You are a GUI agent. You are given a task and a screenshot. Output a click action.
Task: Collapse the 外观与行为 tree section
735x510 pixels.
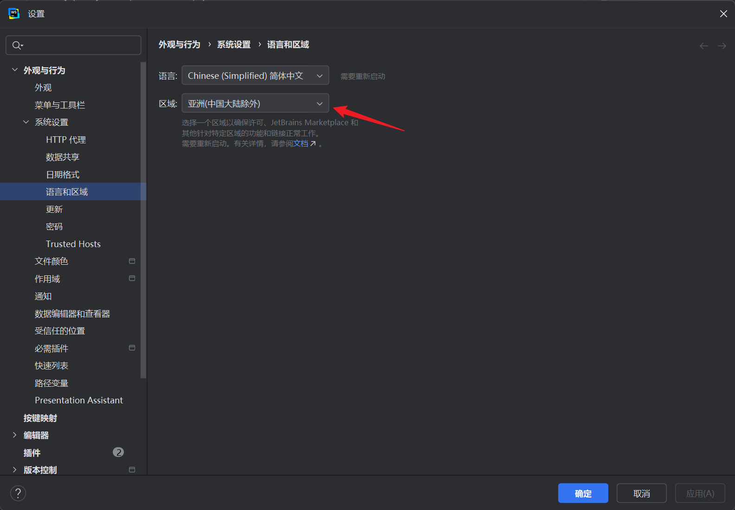pos(15,70)
